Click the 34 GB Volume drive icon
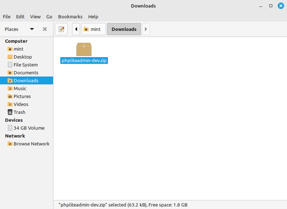 tap(10, 128)
